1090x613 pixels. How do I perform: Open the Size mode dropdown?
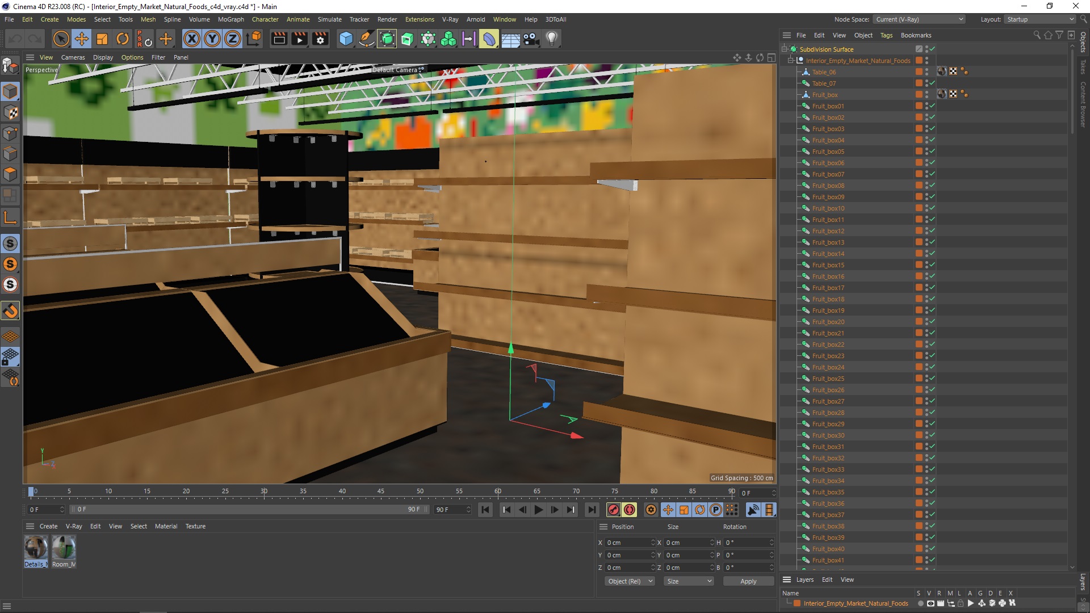pos(689,581)
